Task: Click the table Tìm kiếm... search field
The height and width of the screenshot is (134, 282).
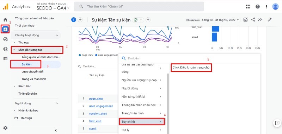Action: coord(98,66)
